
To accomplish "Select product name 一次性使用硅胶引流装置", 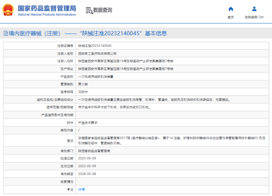I will [x=96, y=77].
